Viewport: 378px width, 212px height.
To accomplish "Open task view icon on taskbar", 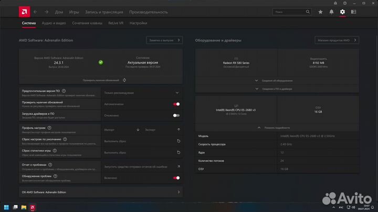I will point(15,207).
